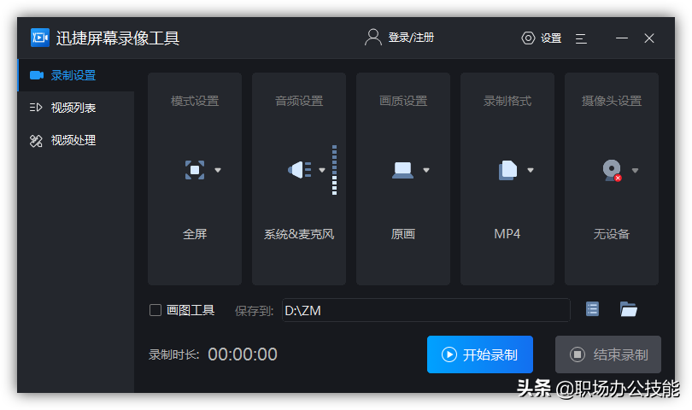This screenshot has height=410, width=692.
Task: Click the webcam no-device icon
Action: (612, 170)
